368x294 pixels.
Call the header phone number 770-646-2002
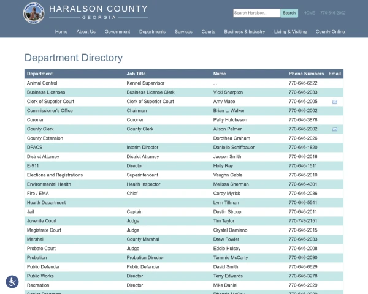coord(333,13)
